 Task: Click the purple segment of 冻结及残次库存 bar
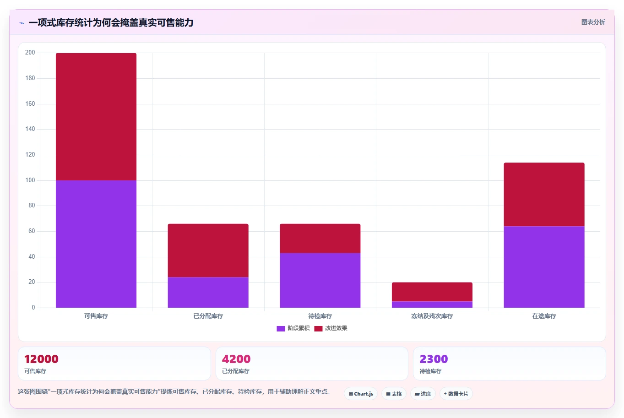[432, 304]
